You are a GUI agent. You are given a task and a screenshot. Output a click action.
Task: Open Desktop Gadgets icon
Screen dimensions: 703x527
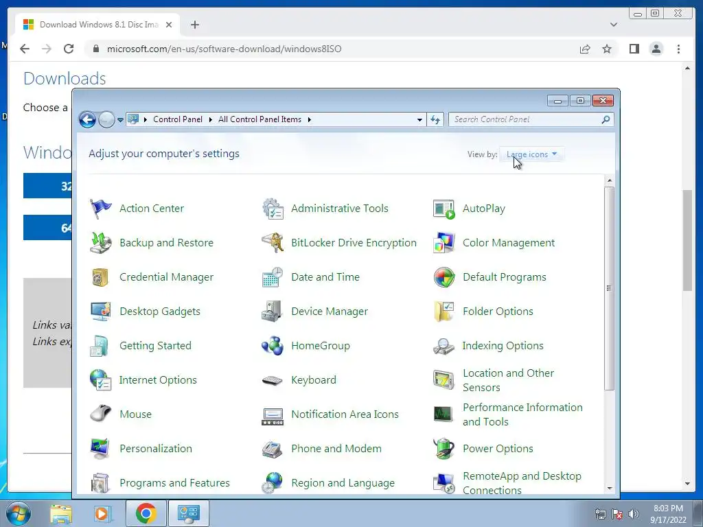100,312
